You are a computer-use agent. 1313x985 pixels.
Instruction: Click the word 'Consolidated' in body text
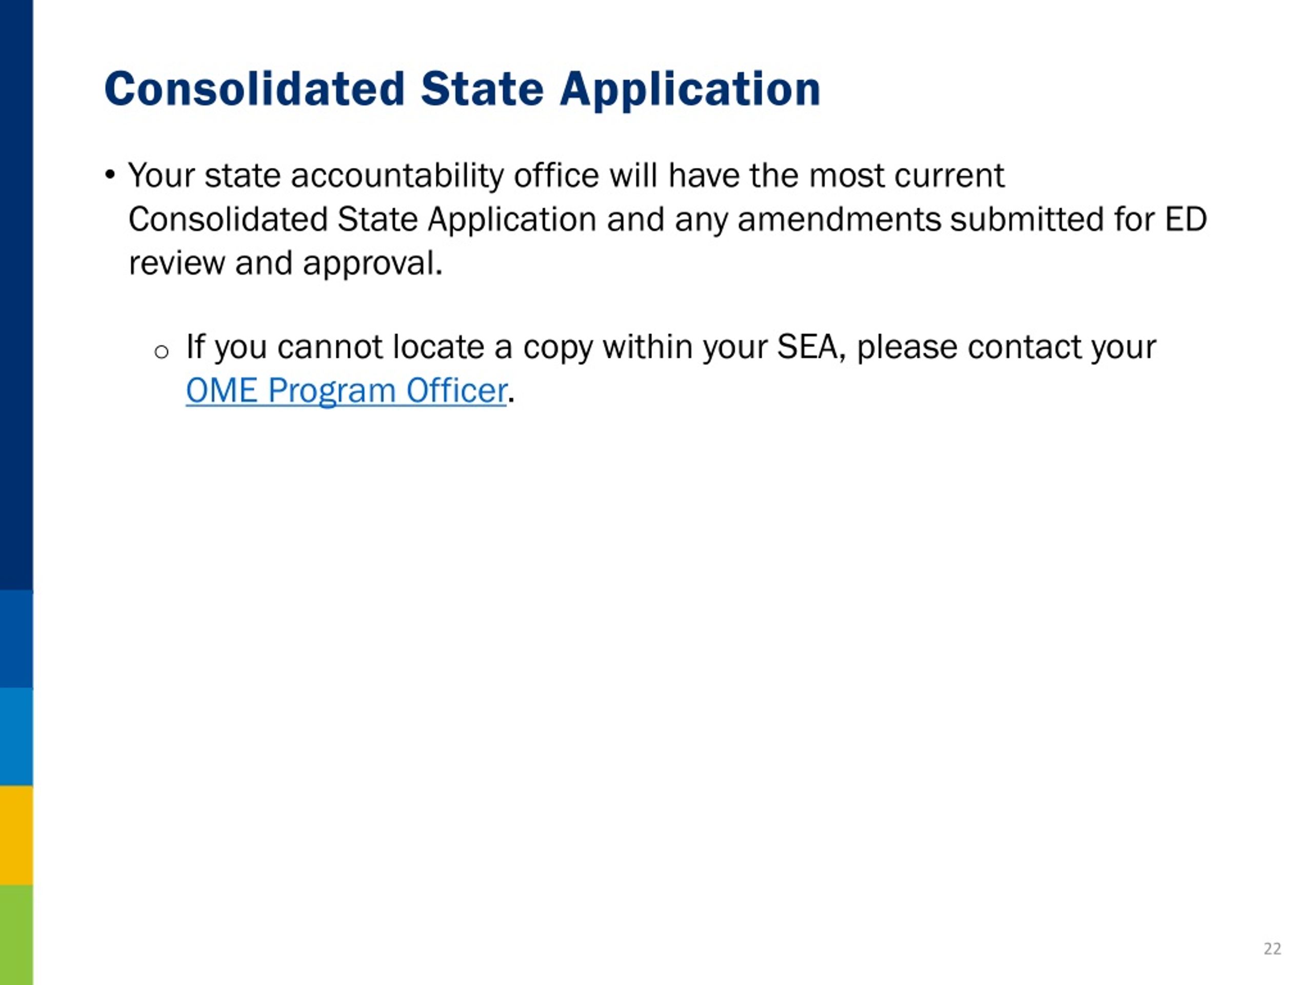[x=228, y=220]
